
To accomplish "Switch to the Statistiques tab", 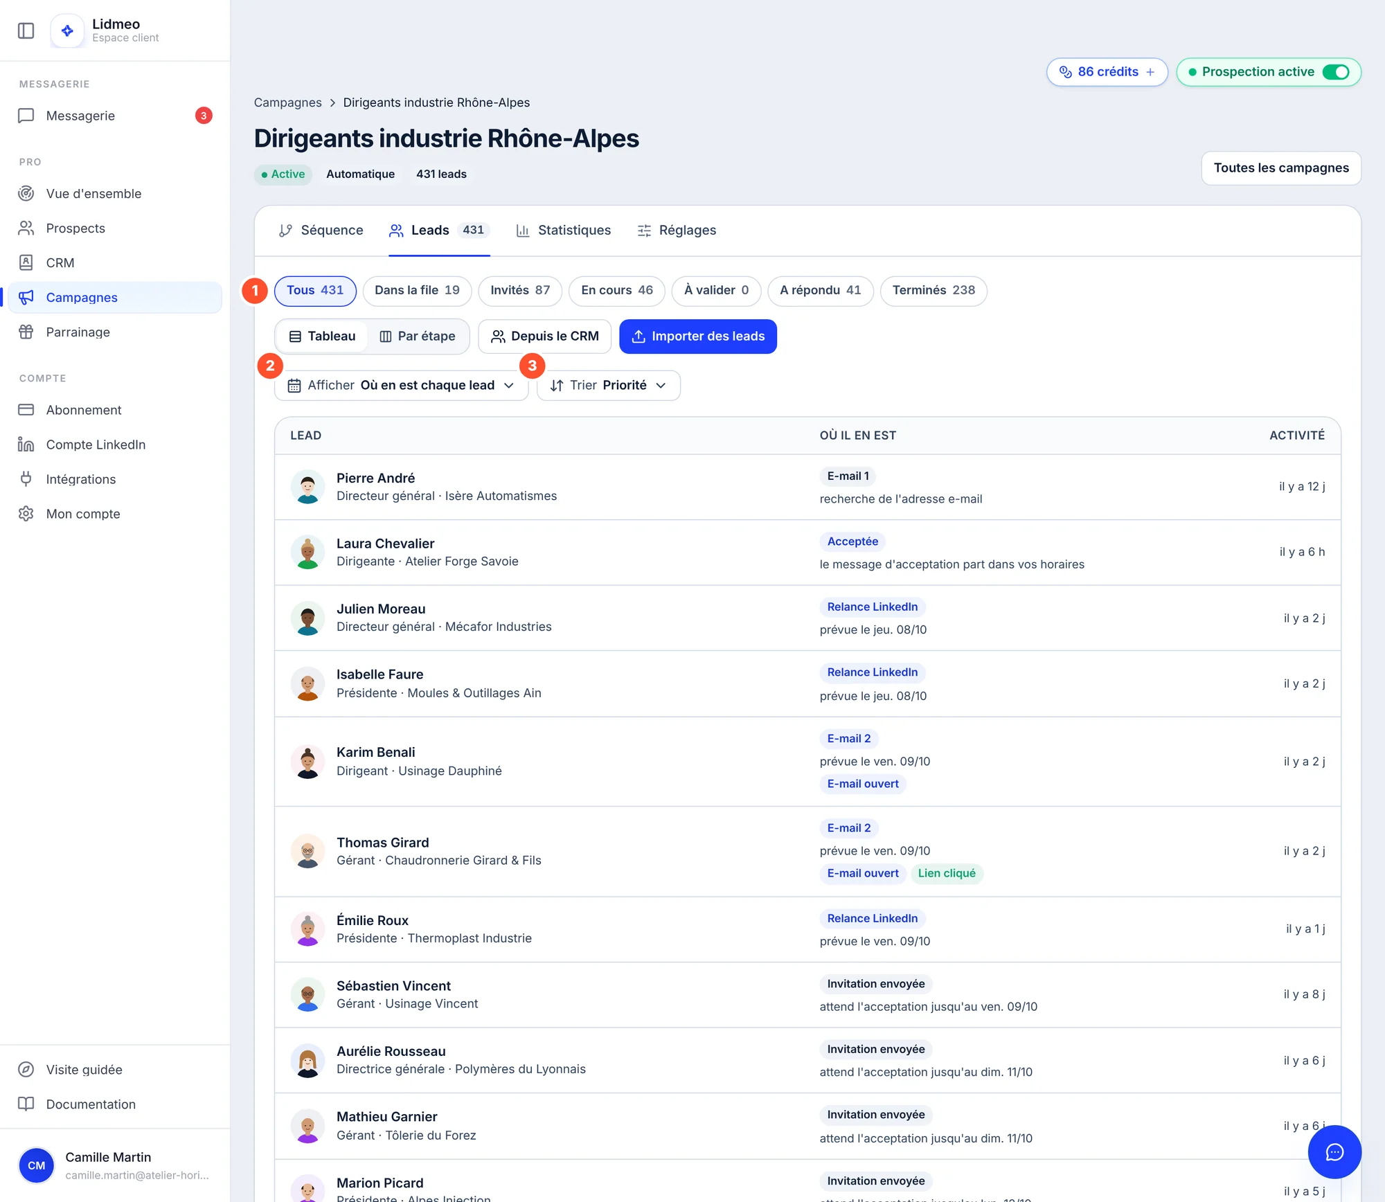I will pyautogui.click(x=563, y=231).
